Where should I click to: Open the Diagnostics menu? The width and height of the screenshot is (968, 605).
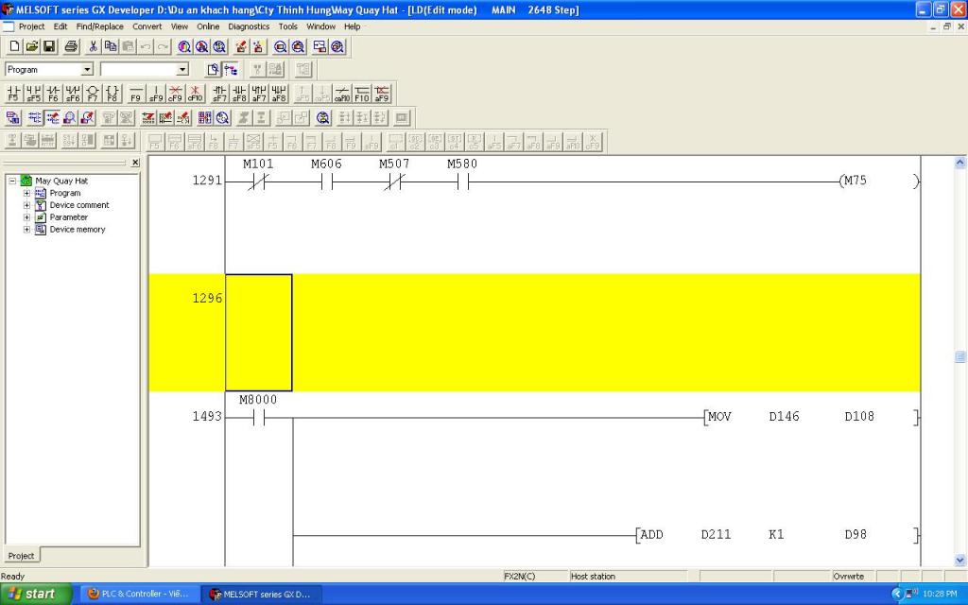pyautogui.click(x=249, y=26)
